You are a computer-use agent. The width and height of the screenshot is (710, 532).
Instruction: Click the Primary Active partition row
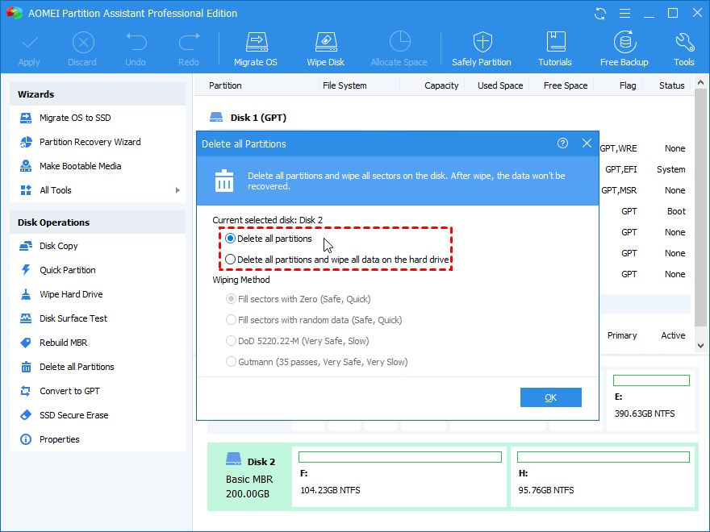[x=645, y=335]
